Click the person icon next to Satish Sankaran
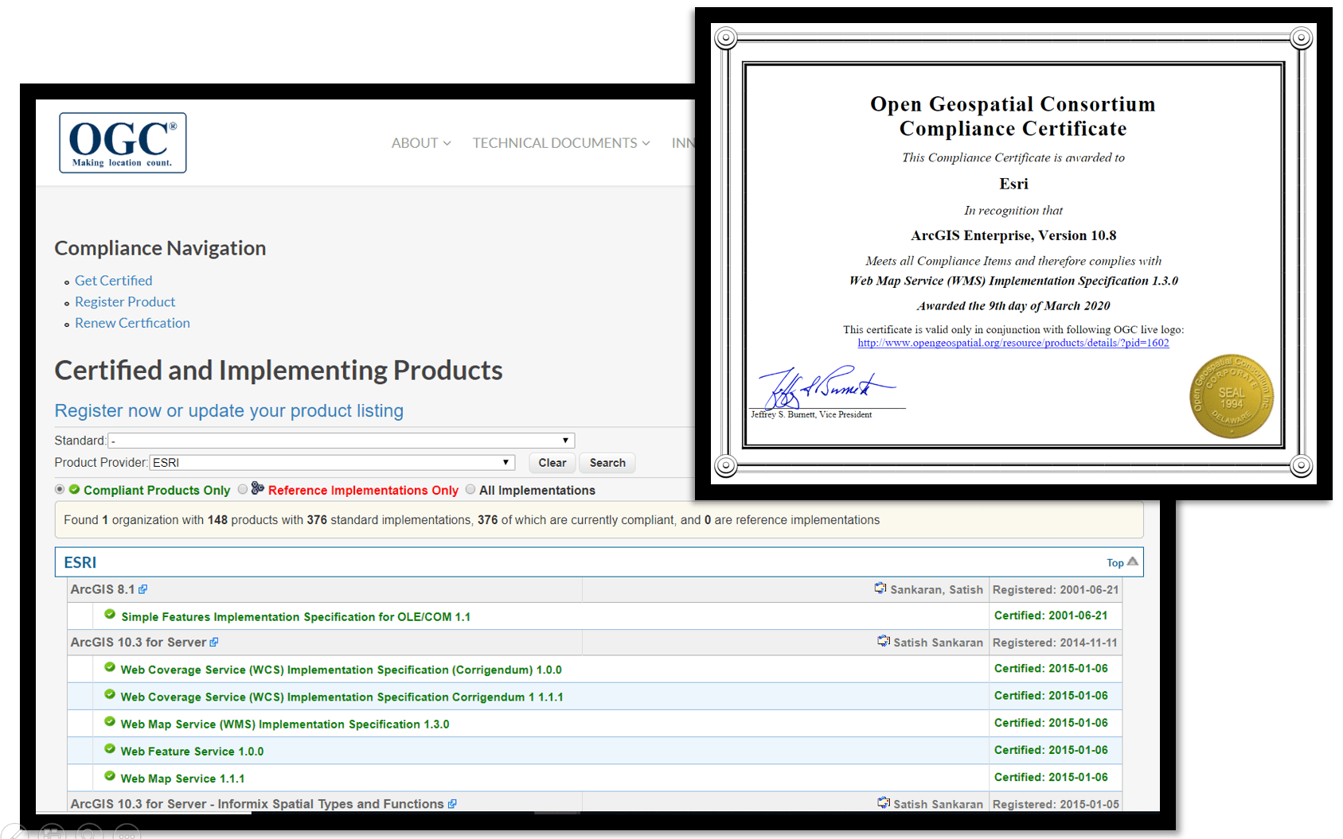 point(883,640)
